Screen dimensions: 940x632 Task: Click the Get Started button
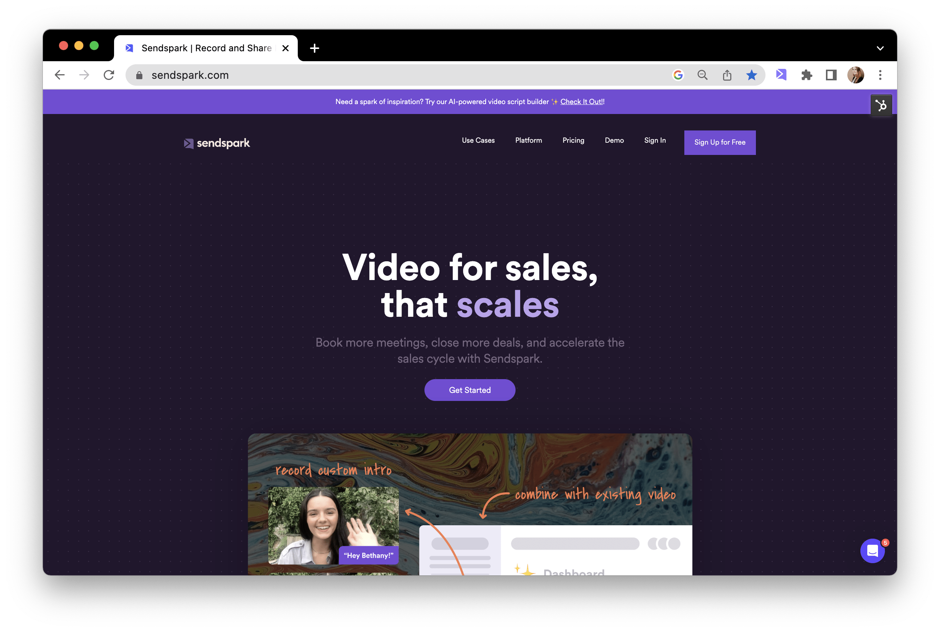coord(469,389)
